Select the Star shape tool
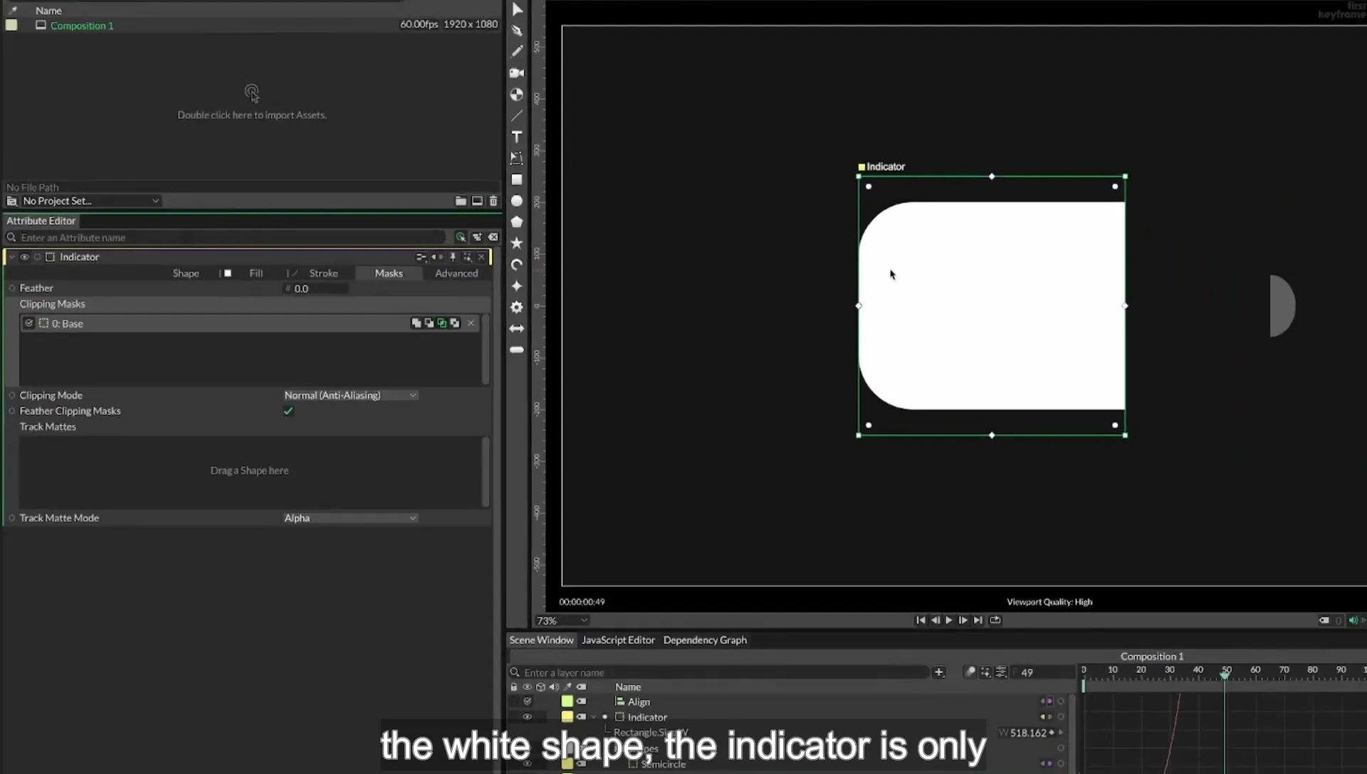This screenshot has width=1367, height=774. pyautogui.click(x=517, y=243)
